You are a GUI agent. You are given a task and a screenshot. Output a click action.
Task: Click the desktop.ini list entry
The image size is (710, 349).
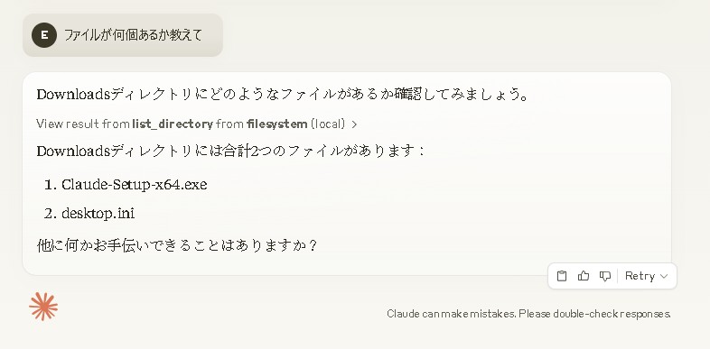98,214
